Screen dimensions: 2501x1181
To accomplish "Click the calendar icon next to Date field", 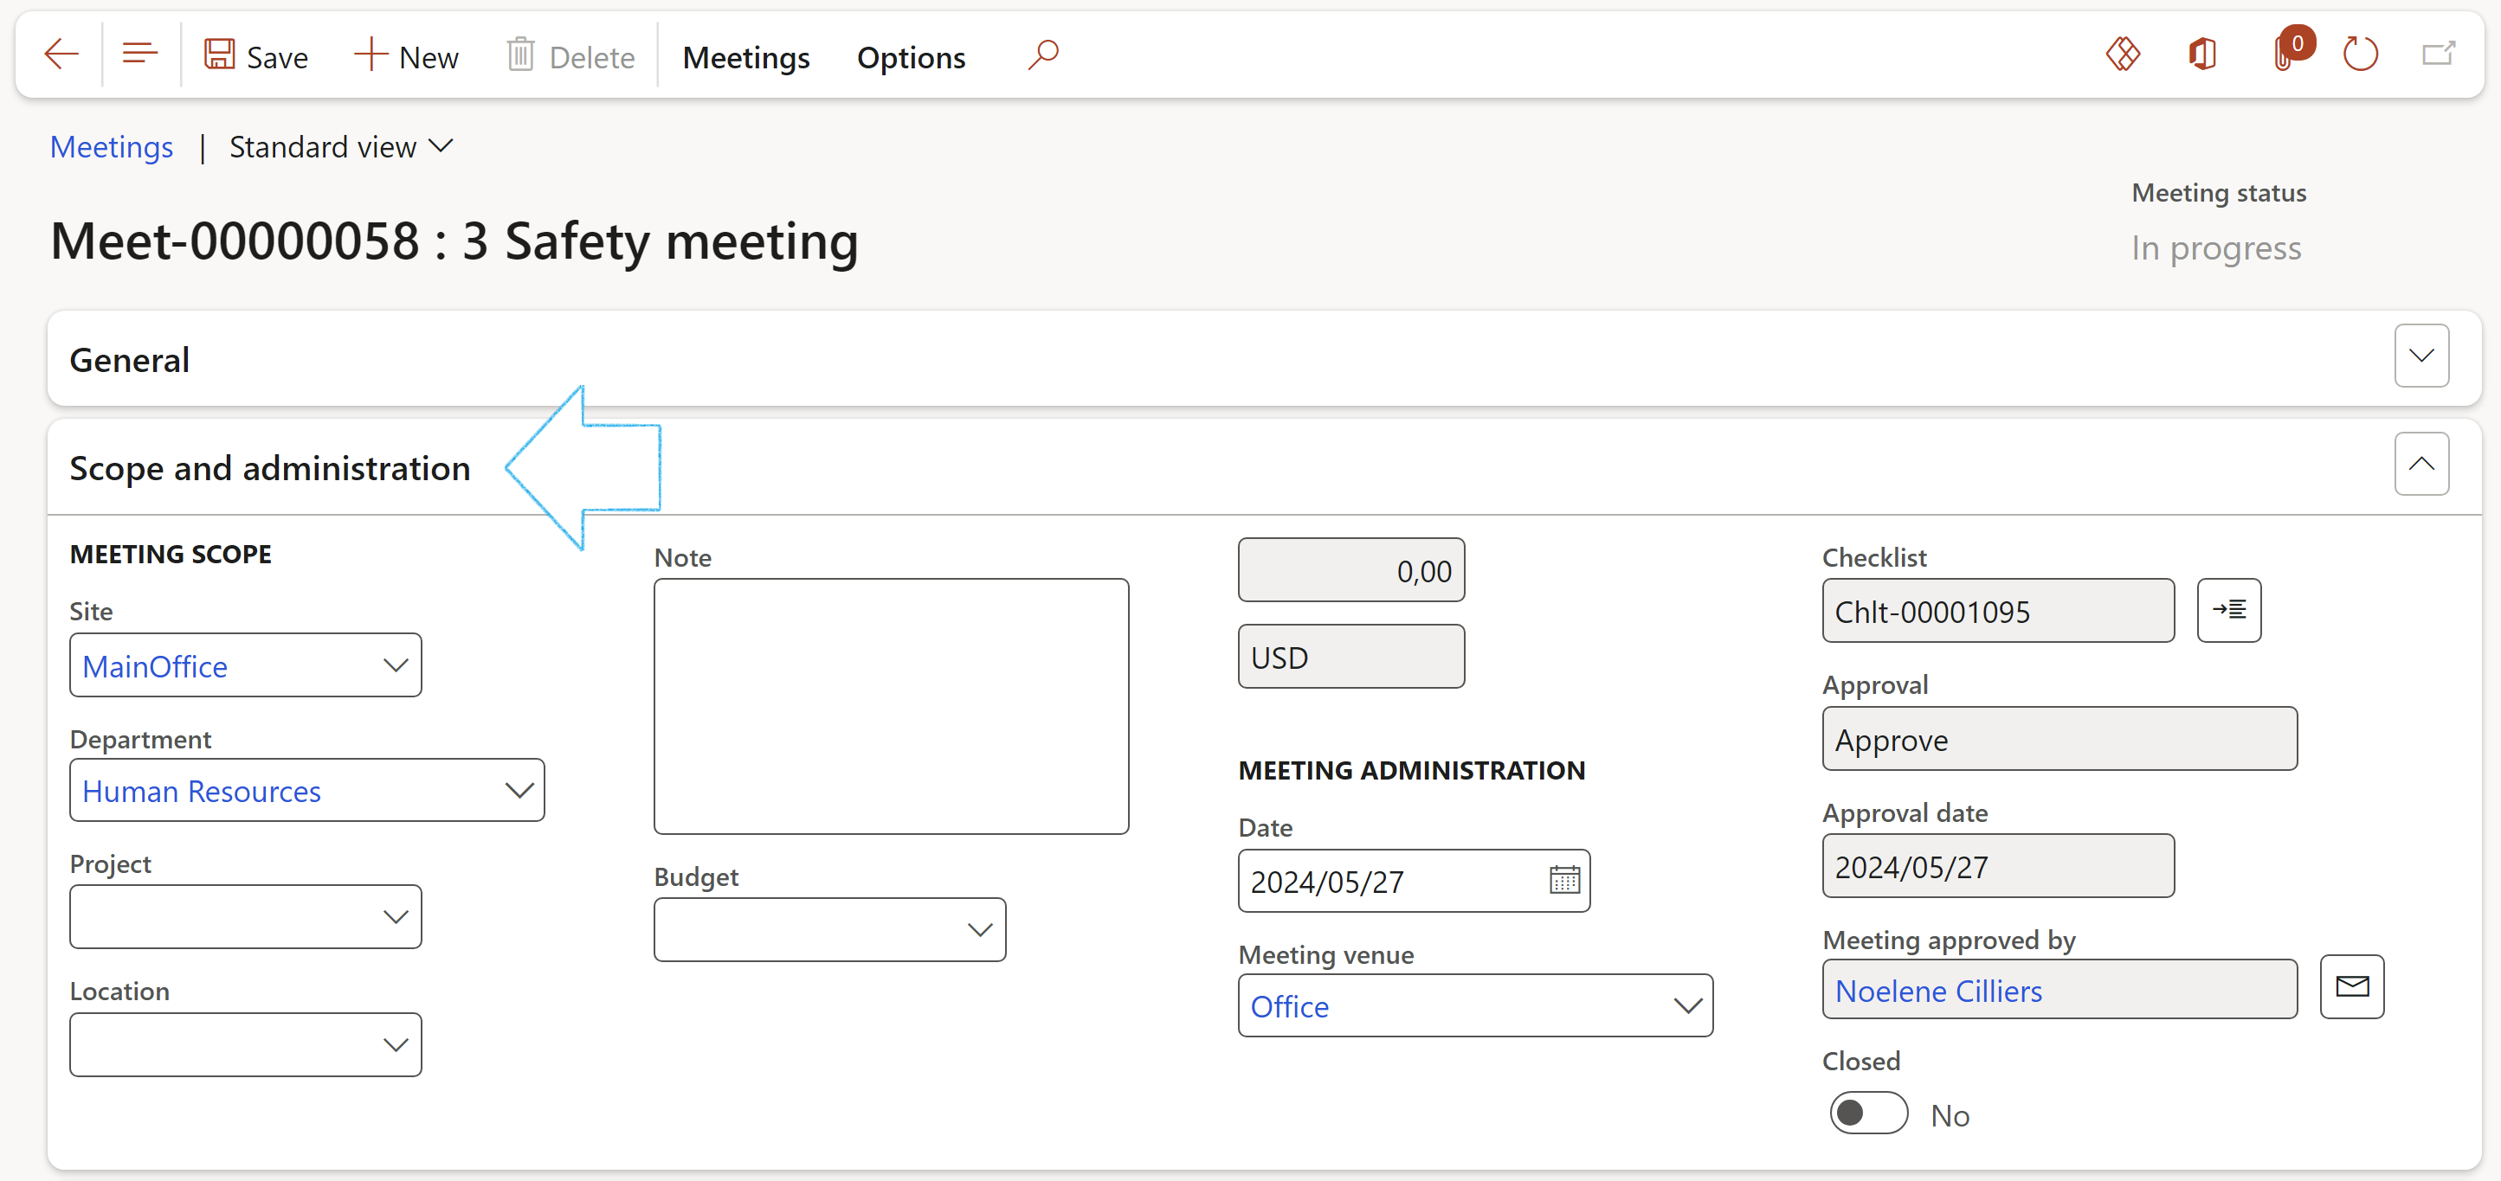I will point(1563,880).
